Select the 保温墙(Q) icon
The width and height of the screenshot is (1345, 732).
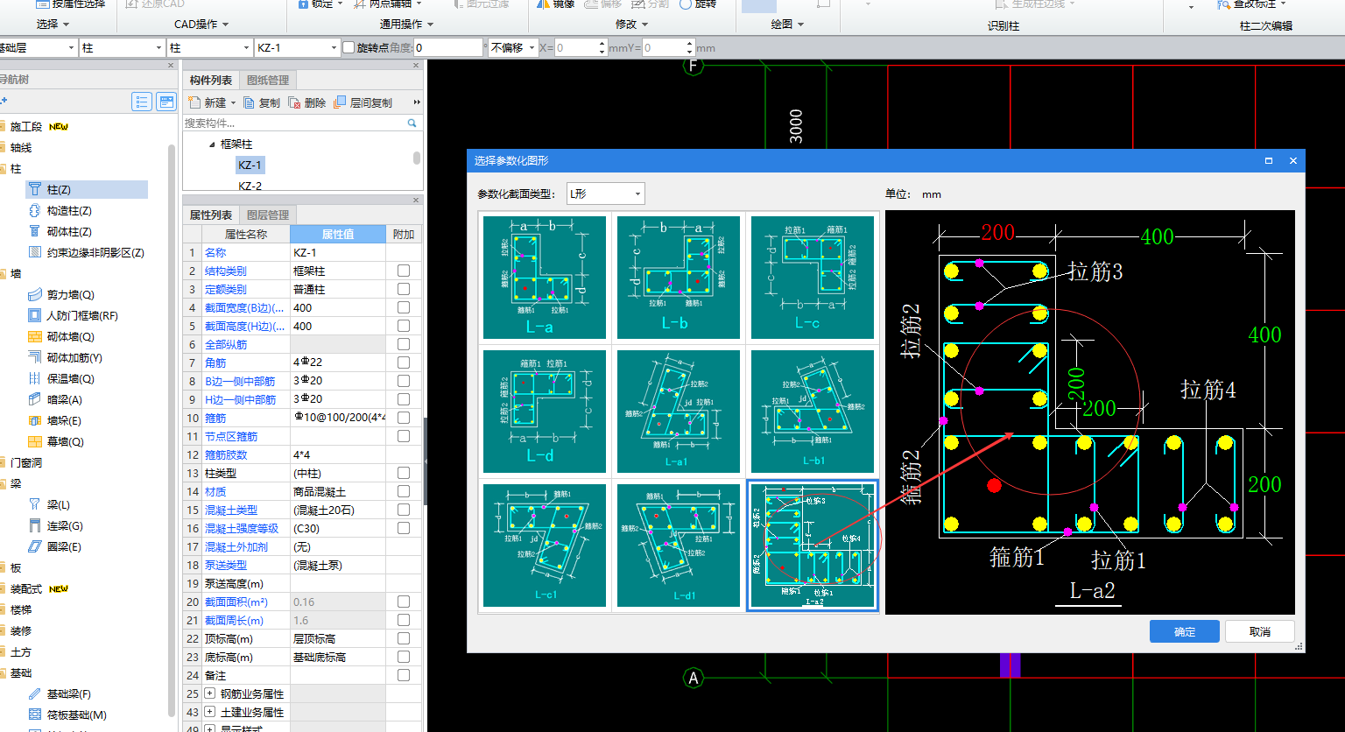click(x=35, y=378)
